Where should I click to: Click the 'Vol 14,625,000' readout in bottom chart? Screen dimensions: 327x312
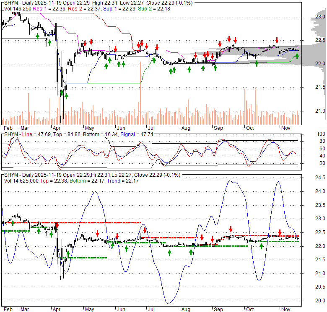[x=21, y=181]
